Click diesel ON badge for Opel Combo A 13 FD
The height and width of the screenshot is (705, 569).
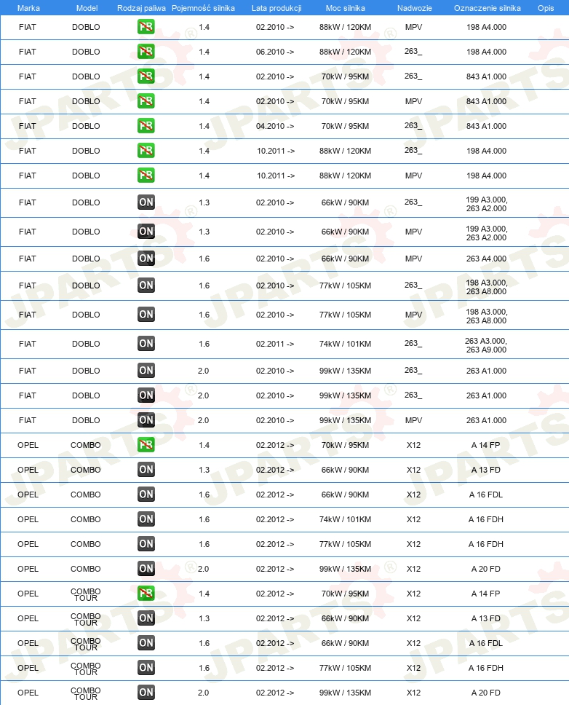146,470
